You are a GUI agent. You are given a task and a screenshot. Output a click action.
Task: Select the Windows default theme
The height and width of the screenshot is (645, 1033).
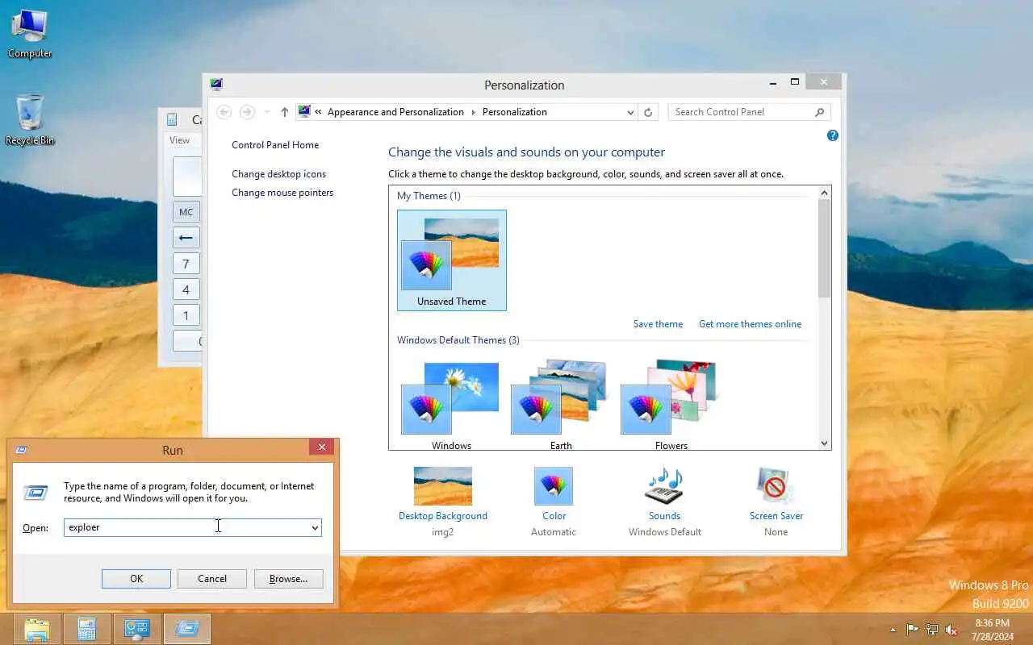(x=451, y=404)
